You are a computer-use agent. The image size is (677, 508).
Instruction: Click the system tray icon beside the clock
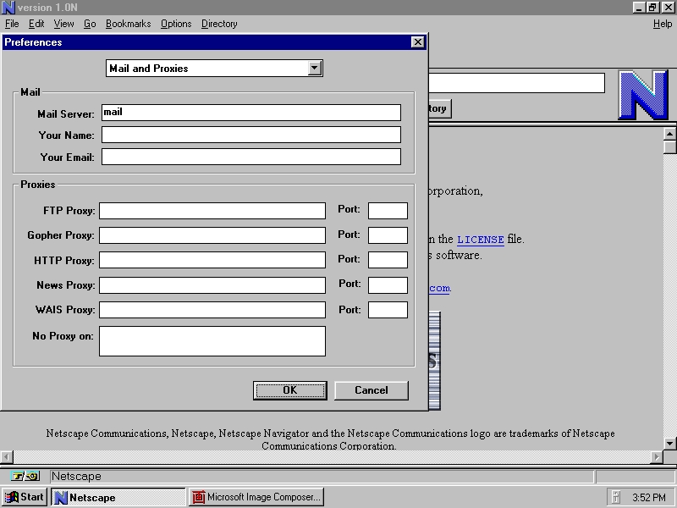(616, 497)
